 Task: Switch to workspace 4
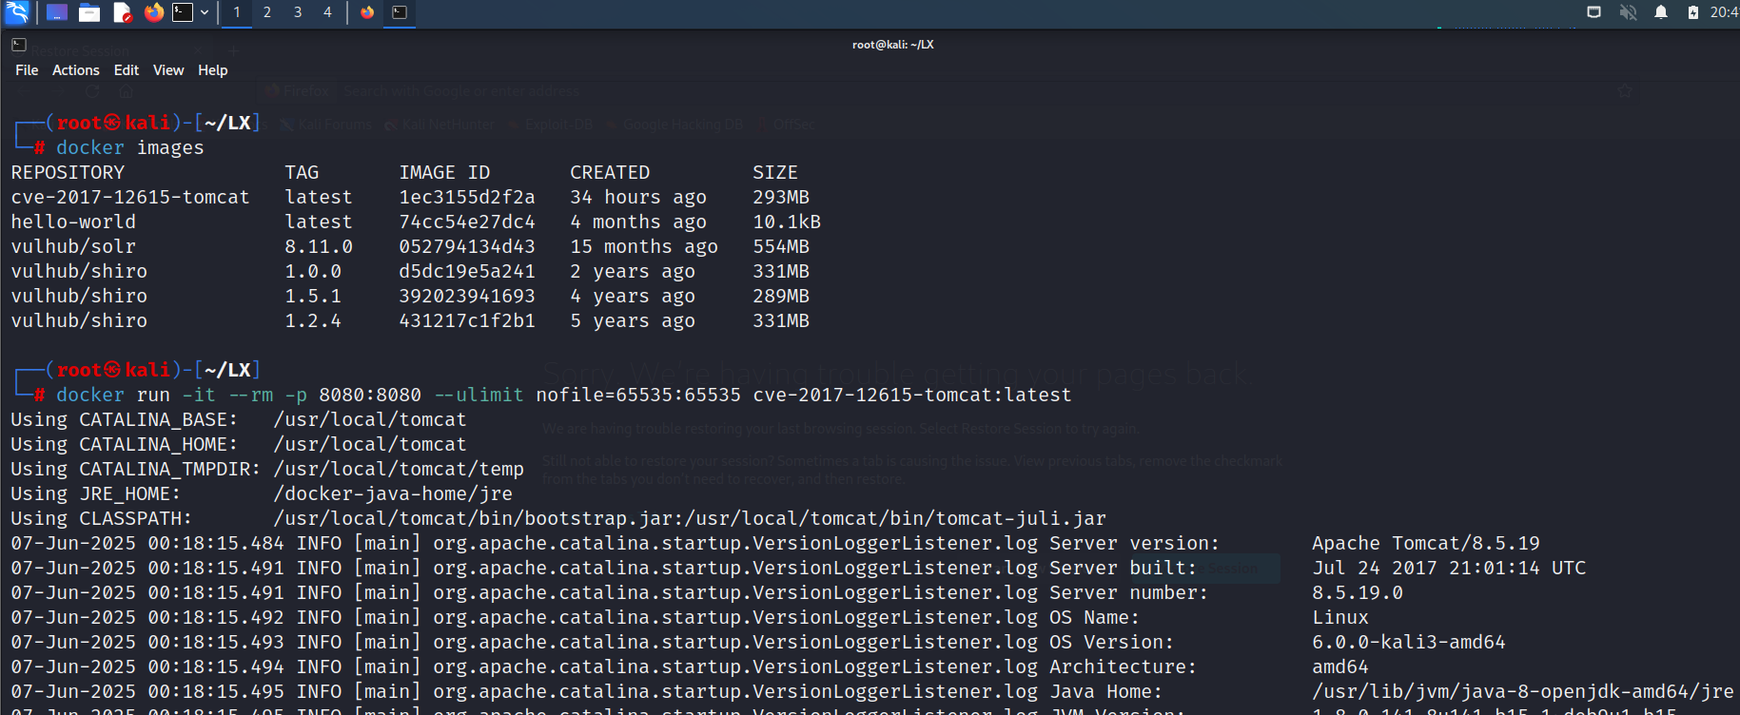[328, 12]
